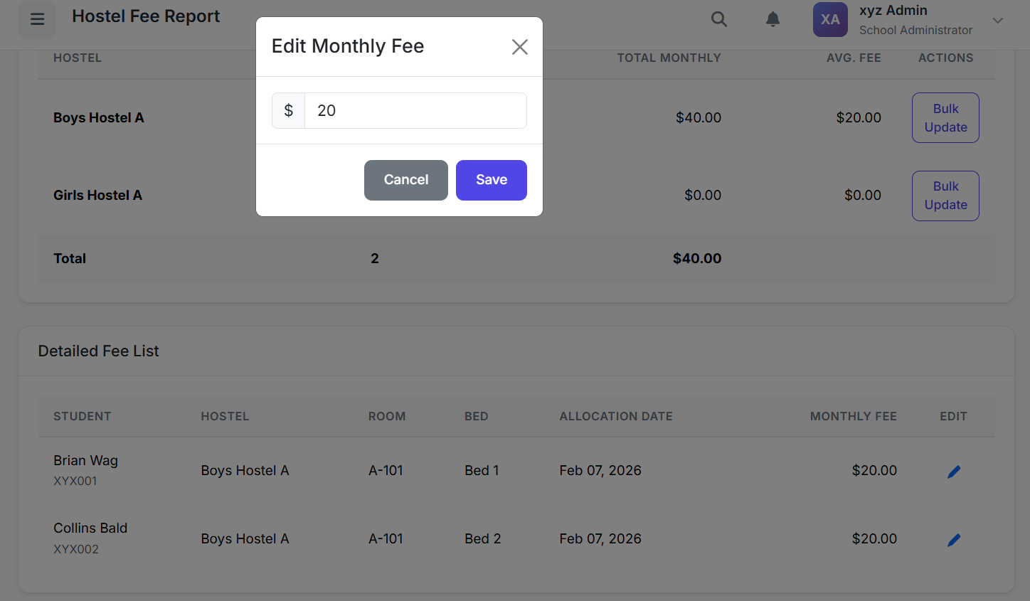Click the Student column header
This screenshot has height=601, width=1030.
point(82,417)
